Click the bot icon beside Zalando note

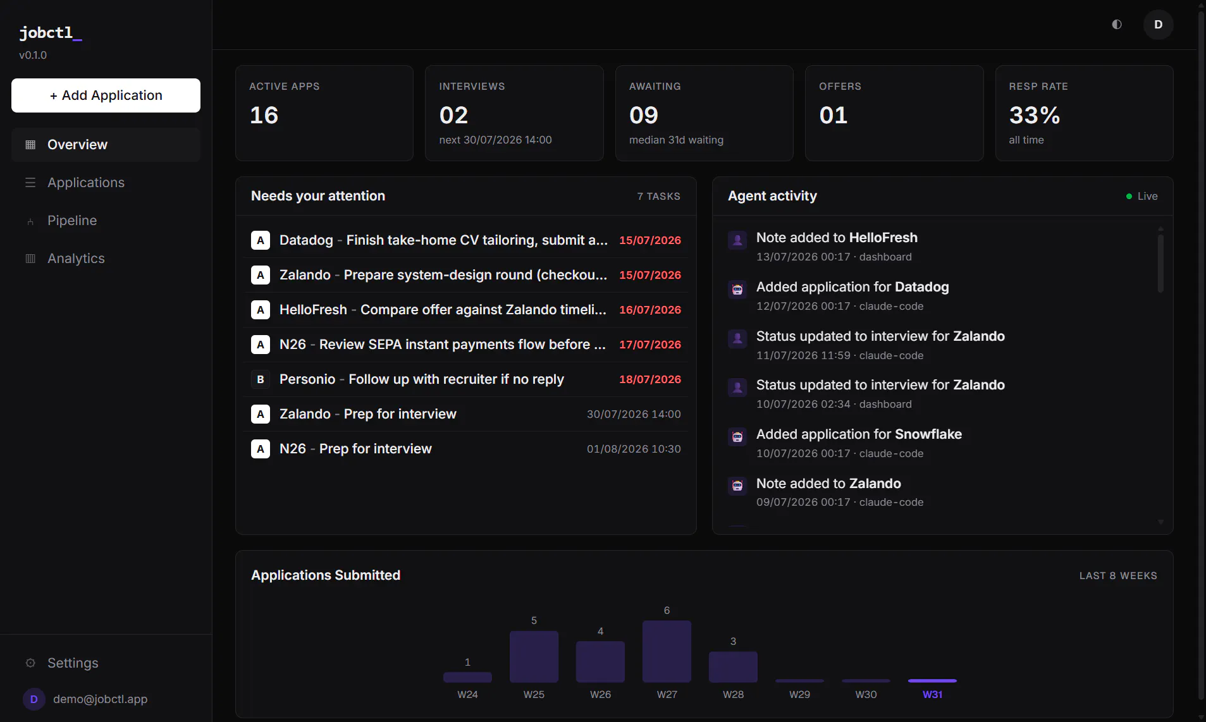coord(737,486)
